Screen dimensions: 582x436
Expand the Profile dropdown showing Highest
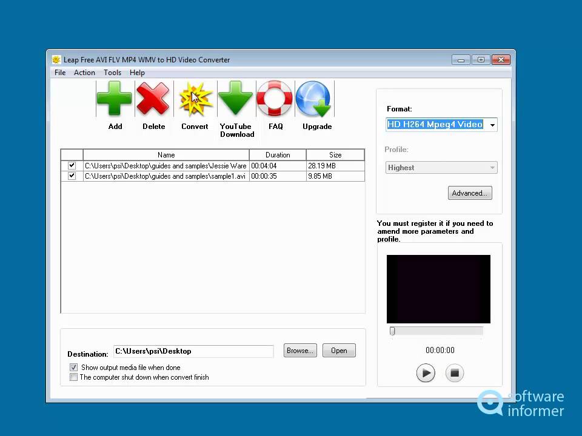coord(441,168)
